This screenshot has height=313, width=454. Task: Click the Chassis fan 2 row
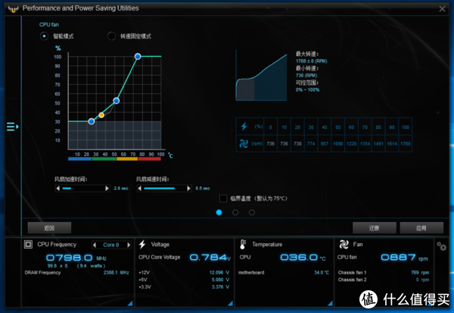[x=384, y=280]
